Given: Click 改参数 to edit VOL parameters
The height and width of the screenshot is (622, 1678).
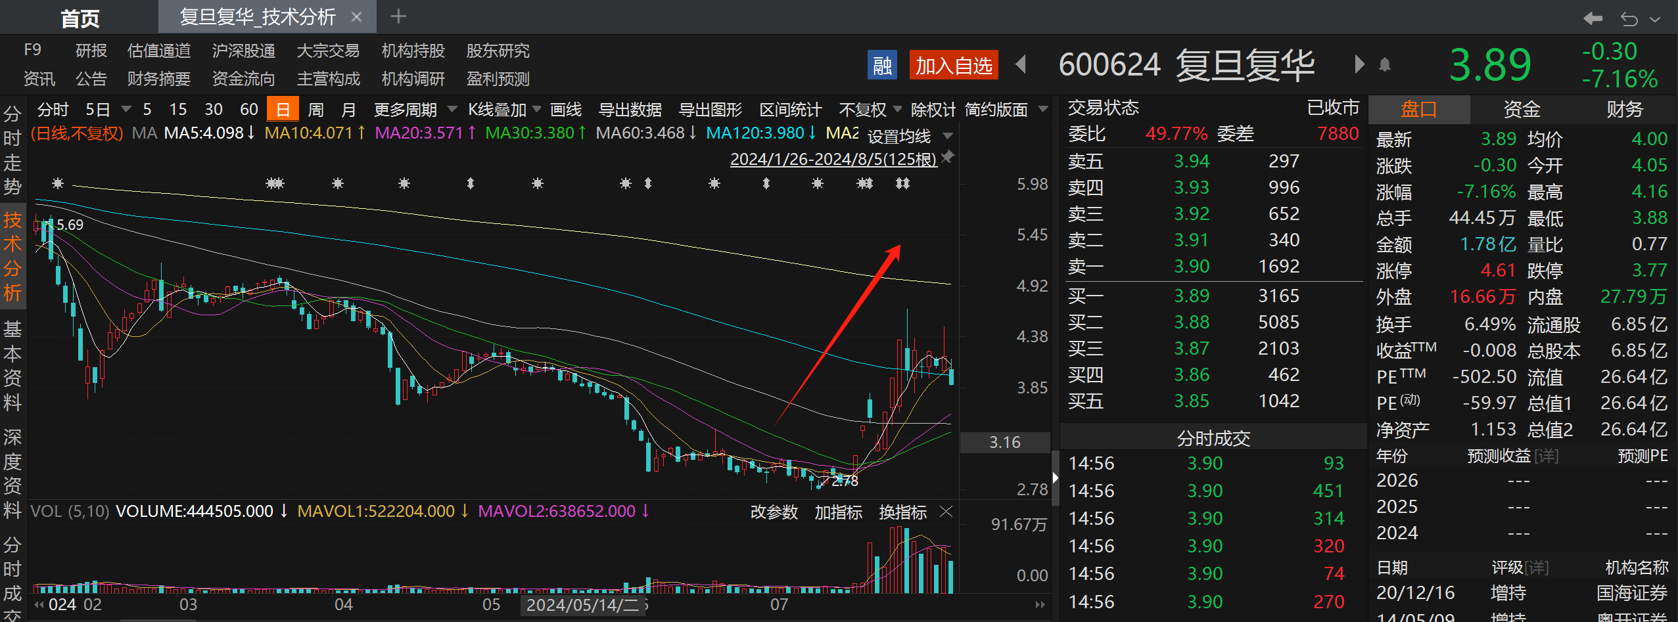Looking at the screenshot, I should pos(774,512).
